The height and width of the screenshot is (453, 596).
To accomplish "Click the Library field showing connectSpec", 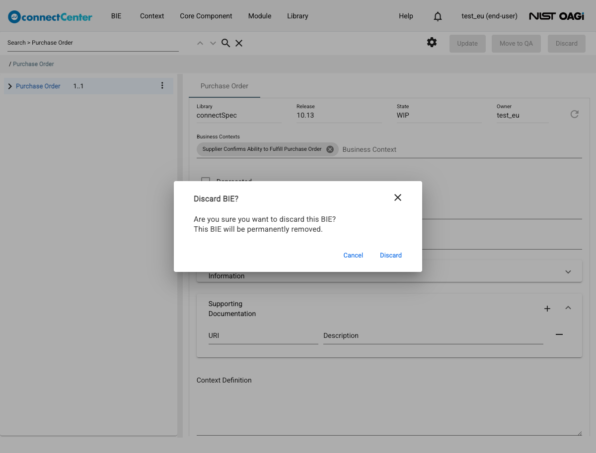I will (239, 115).
